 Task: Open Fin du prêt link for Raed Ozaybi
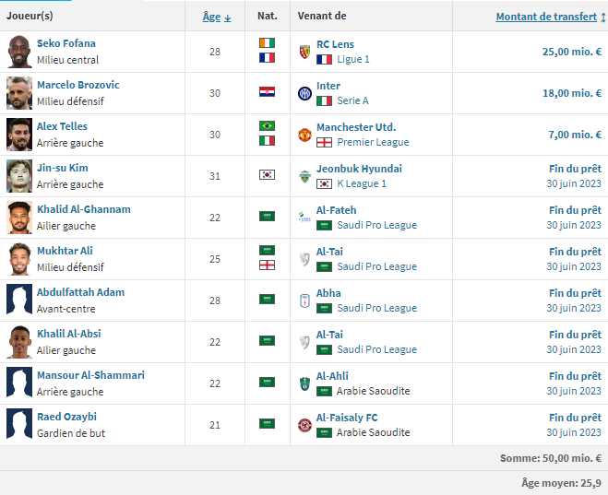coord(575,418)
